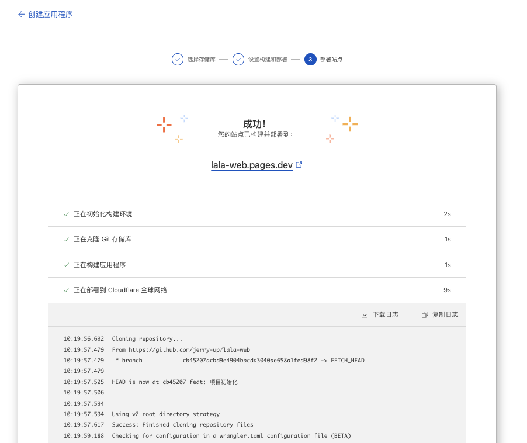The image size is (527, 443).
Task: Click the copy icon next to 复制日志
Action: coord(425,314)
